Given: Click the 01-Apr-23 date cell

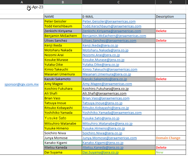Looking at the screenshot, I should pos(22,7).
